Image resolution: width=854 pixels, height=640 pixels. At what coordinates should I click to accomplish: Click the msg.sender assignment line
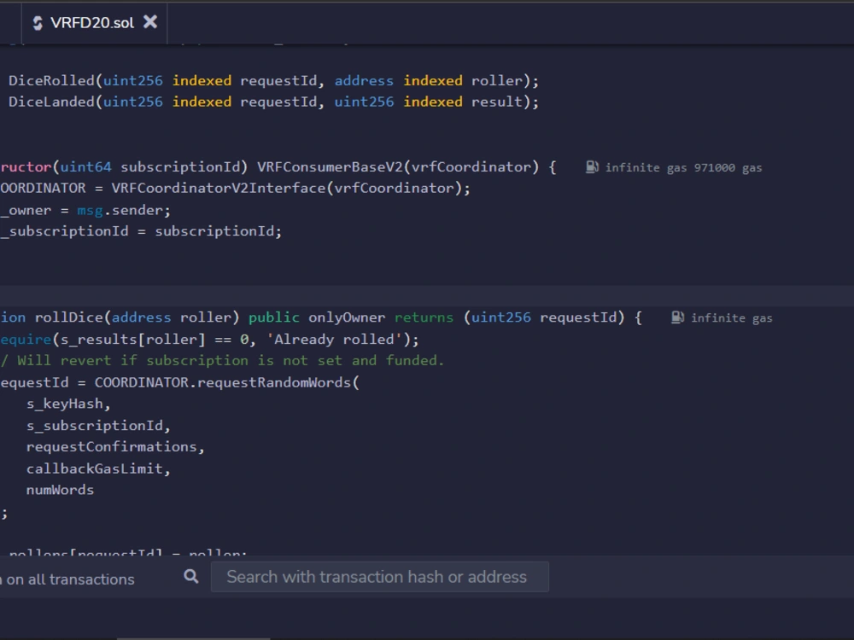coord(85,209)
